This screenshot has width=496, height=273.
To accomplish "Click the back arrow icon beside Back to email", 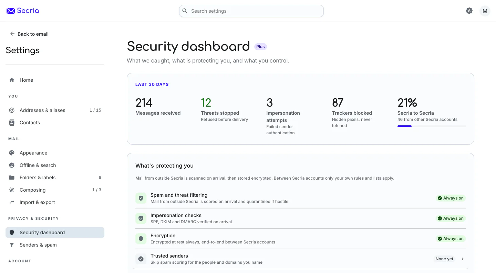I will click(x=12, y=34).
